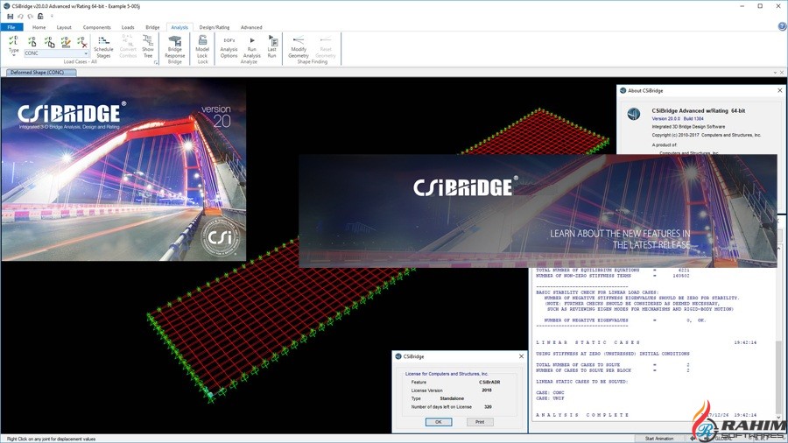Open the Components ribbon tab
The width and height of the screenshot is (788, 443).
point(96,27)
